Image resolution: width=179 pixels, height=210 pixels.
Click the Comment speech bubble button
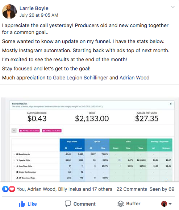click(80, 204)
